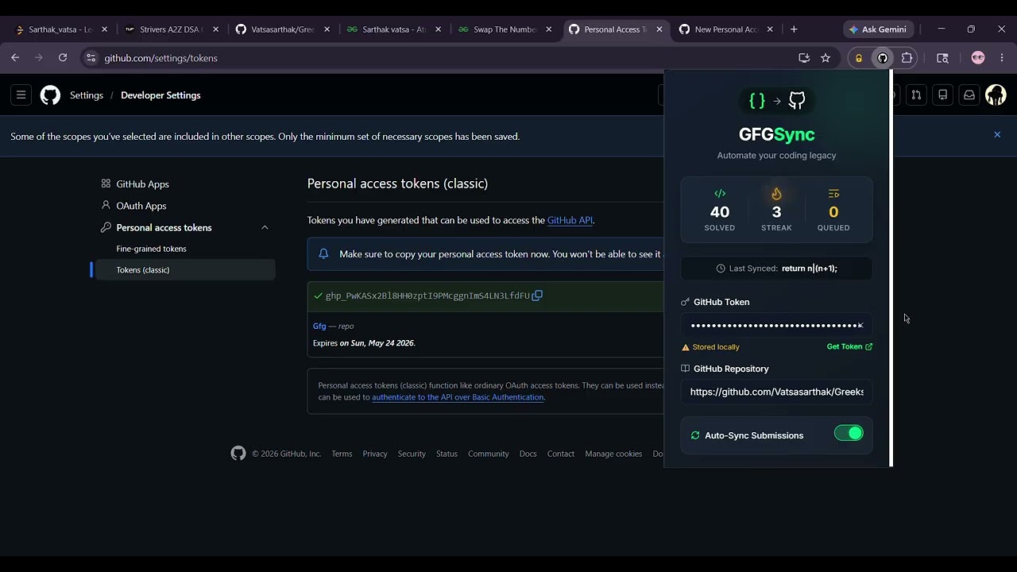Copy the generated personal access token
The height and width of the screenshot is (572, 1017).
pyautogui.click(x=537, y=296)
